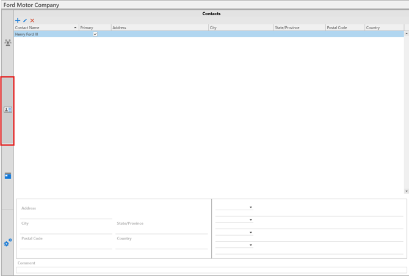This screenshot has height=276, width=409.
Task: Click the State/Province input field
Action: click(x=161, y=230)
